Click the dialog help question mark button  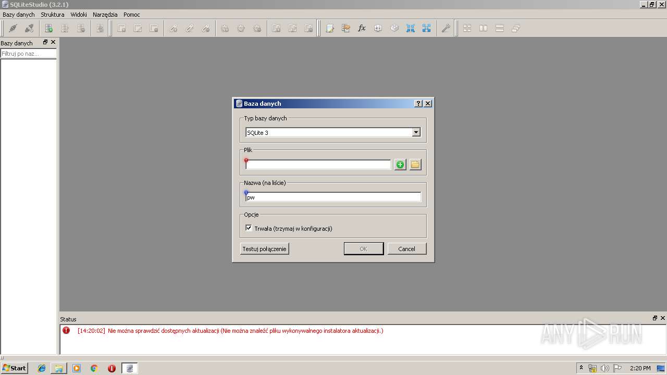418,104
